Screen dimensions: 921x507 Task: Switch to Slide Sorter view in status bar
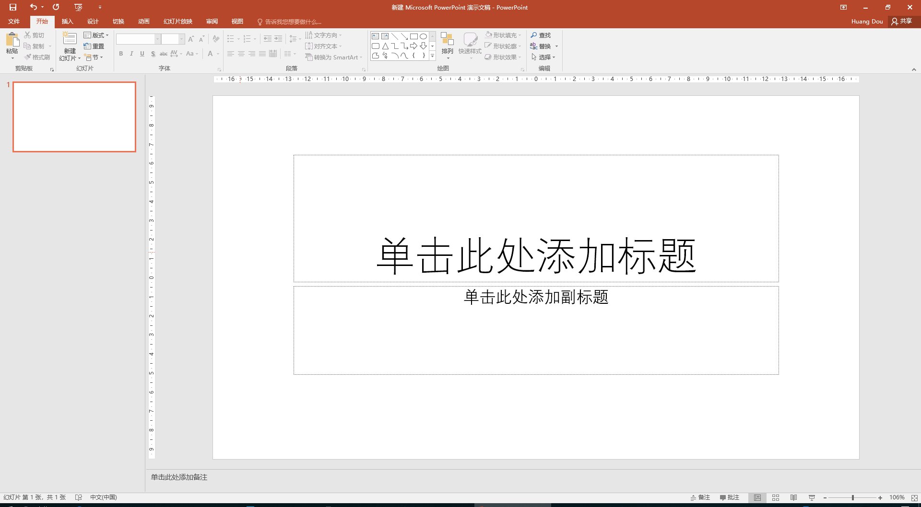(x=776, y=497)
